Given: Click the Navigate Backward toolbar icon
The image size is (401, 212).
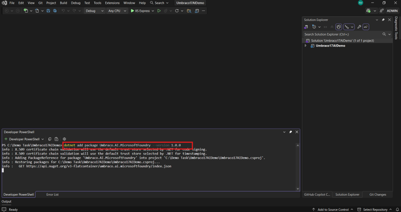Looking at the screenshot, I should pos(7,11).
